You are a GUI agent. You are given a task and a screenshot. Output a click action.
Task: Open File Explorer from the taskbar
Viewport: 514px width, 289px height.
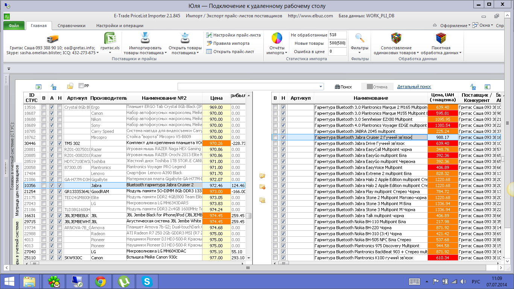[29, 281]
